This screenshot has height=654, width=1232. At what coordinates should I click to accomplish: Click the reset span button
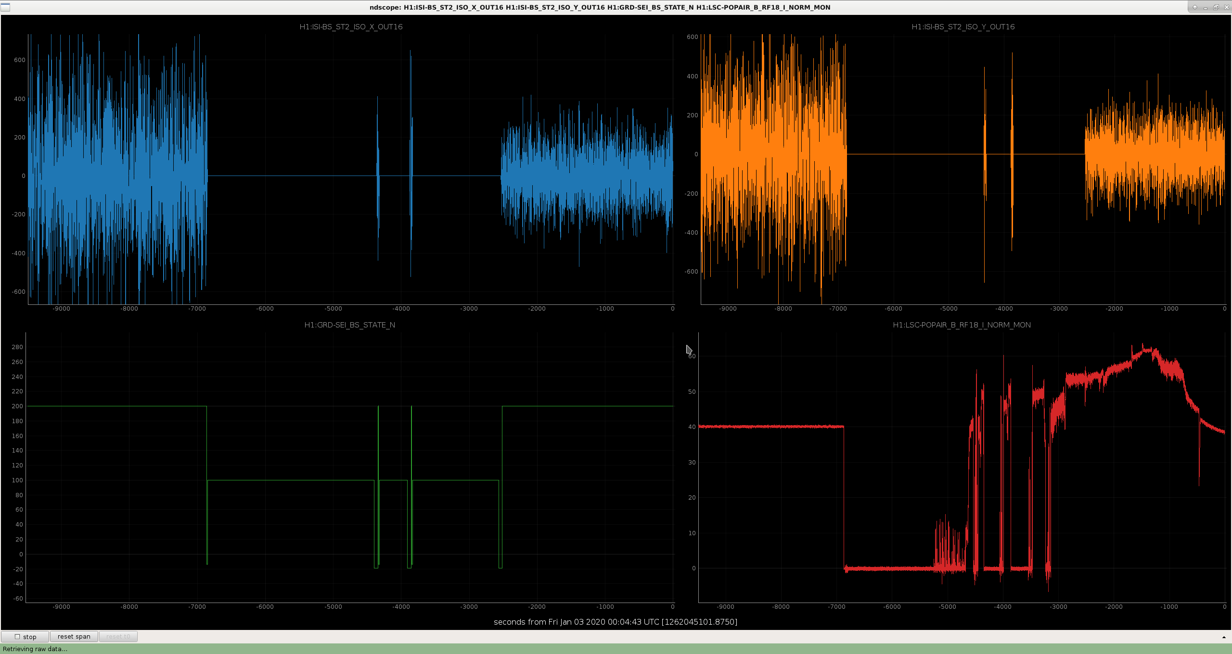tap(74, 636)
